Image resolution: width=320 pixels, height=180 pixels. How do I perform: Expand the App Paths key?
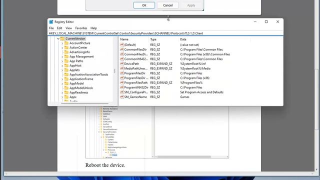(x=62, y=61)
